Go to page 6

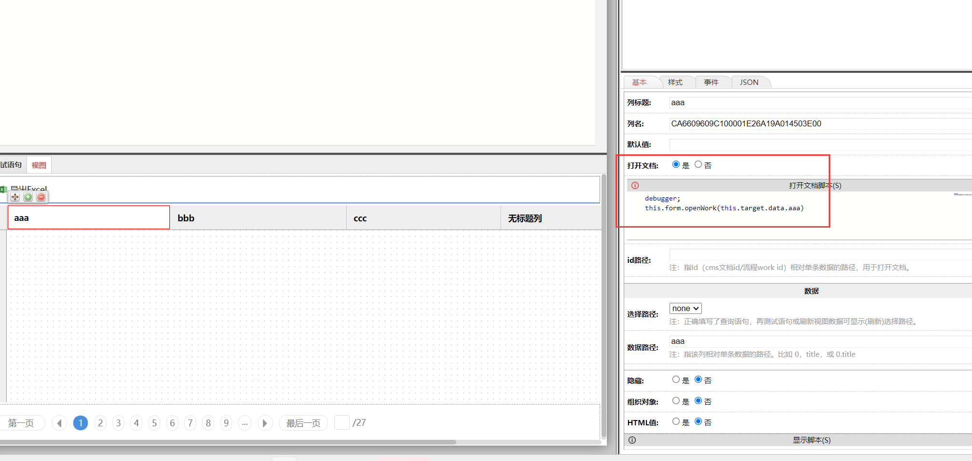(172, 423)
